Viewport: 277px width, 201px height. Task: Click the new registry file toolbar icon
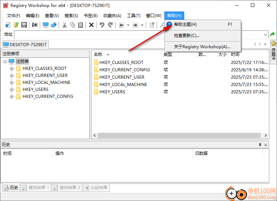tap(8, 25)
